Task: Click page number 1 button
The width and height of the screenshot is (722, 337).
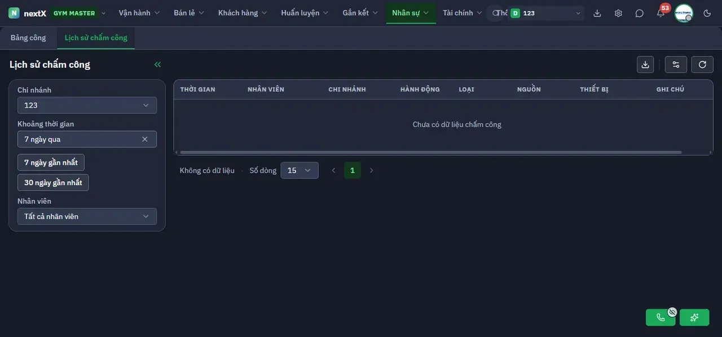Action: tap(353, 170)
